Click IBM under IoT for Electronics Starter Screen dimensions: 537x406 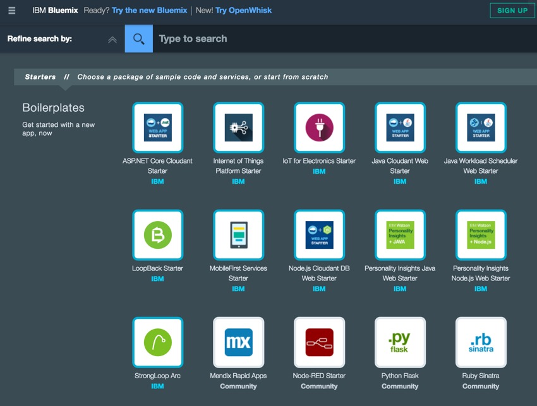[319, 171]
